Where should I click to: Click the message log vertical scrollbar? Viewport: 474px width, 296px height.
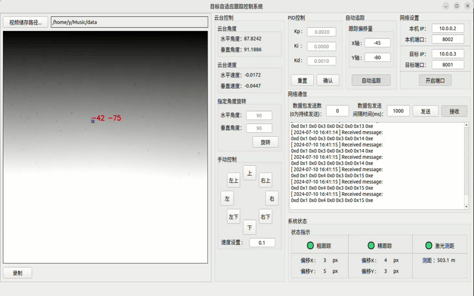467,166
